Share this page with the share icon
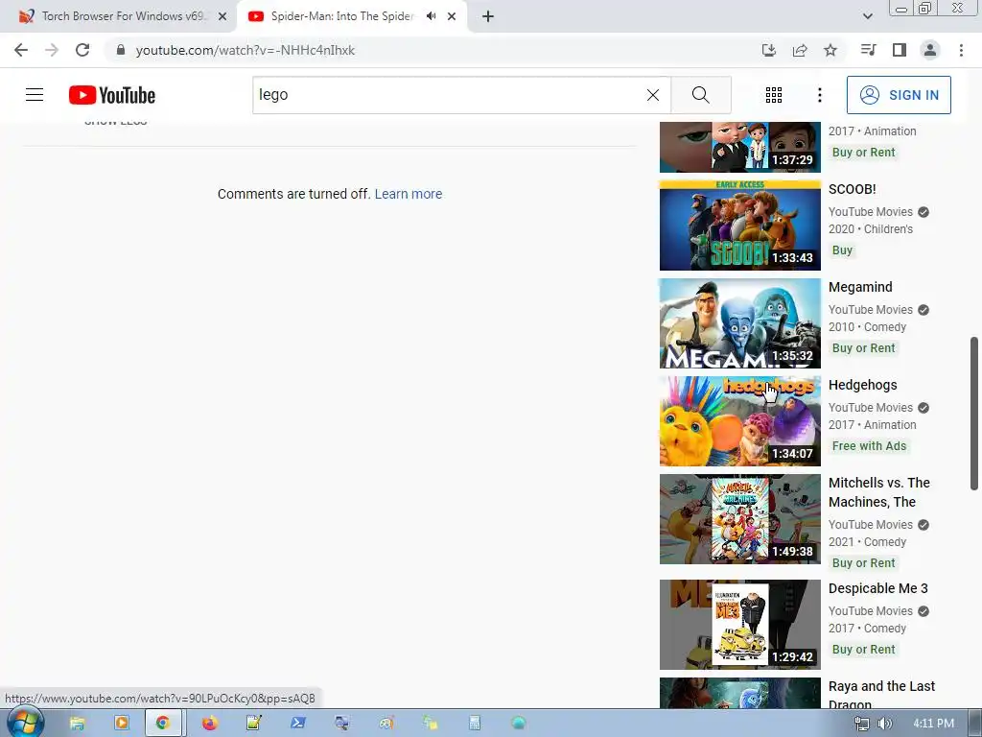Viewport: 982px width, 737px height. pos(800,50)
